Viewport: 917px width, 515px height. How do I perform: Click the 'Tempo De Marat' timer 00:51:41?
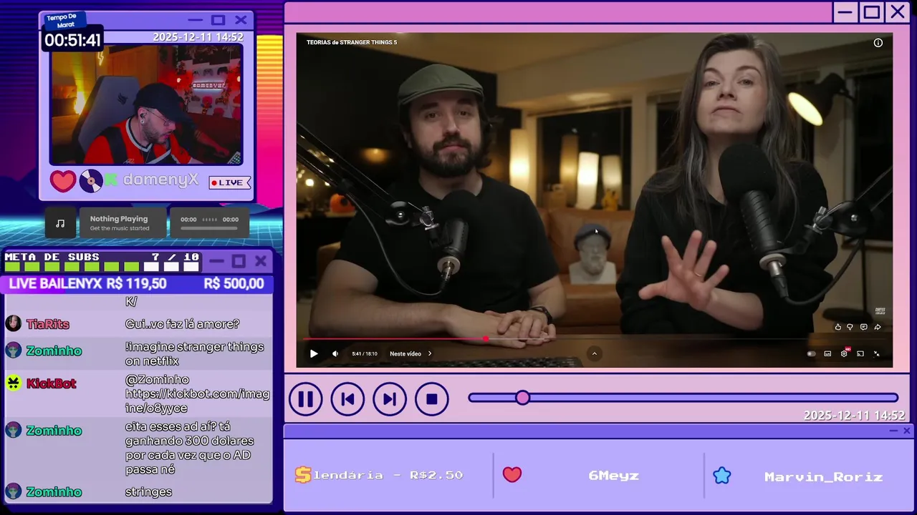click(x=73, y=40)
